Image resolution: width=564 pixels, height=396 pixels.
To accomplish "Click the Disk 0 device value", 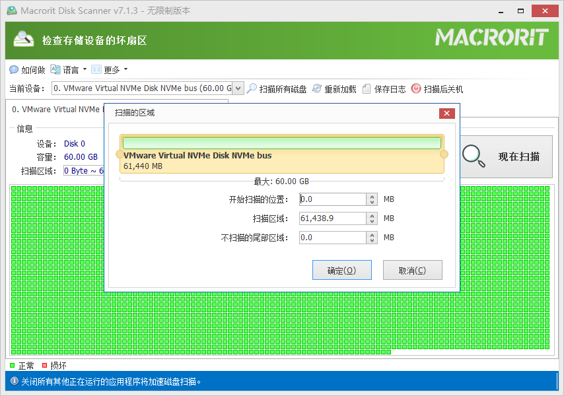I will pos(75,144).
